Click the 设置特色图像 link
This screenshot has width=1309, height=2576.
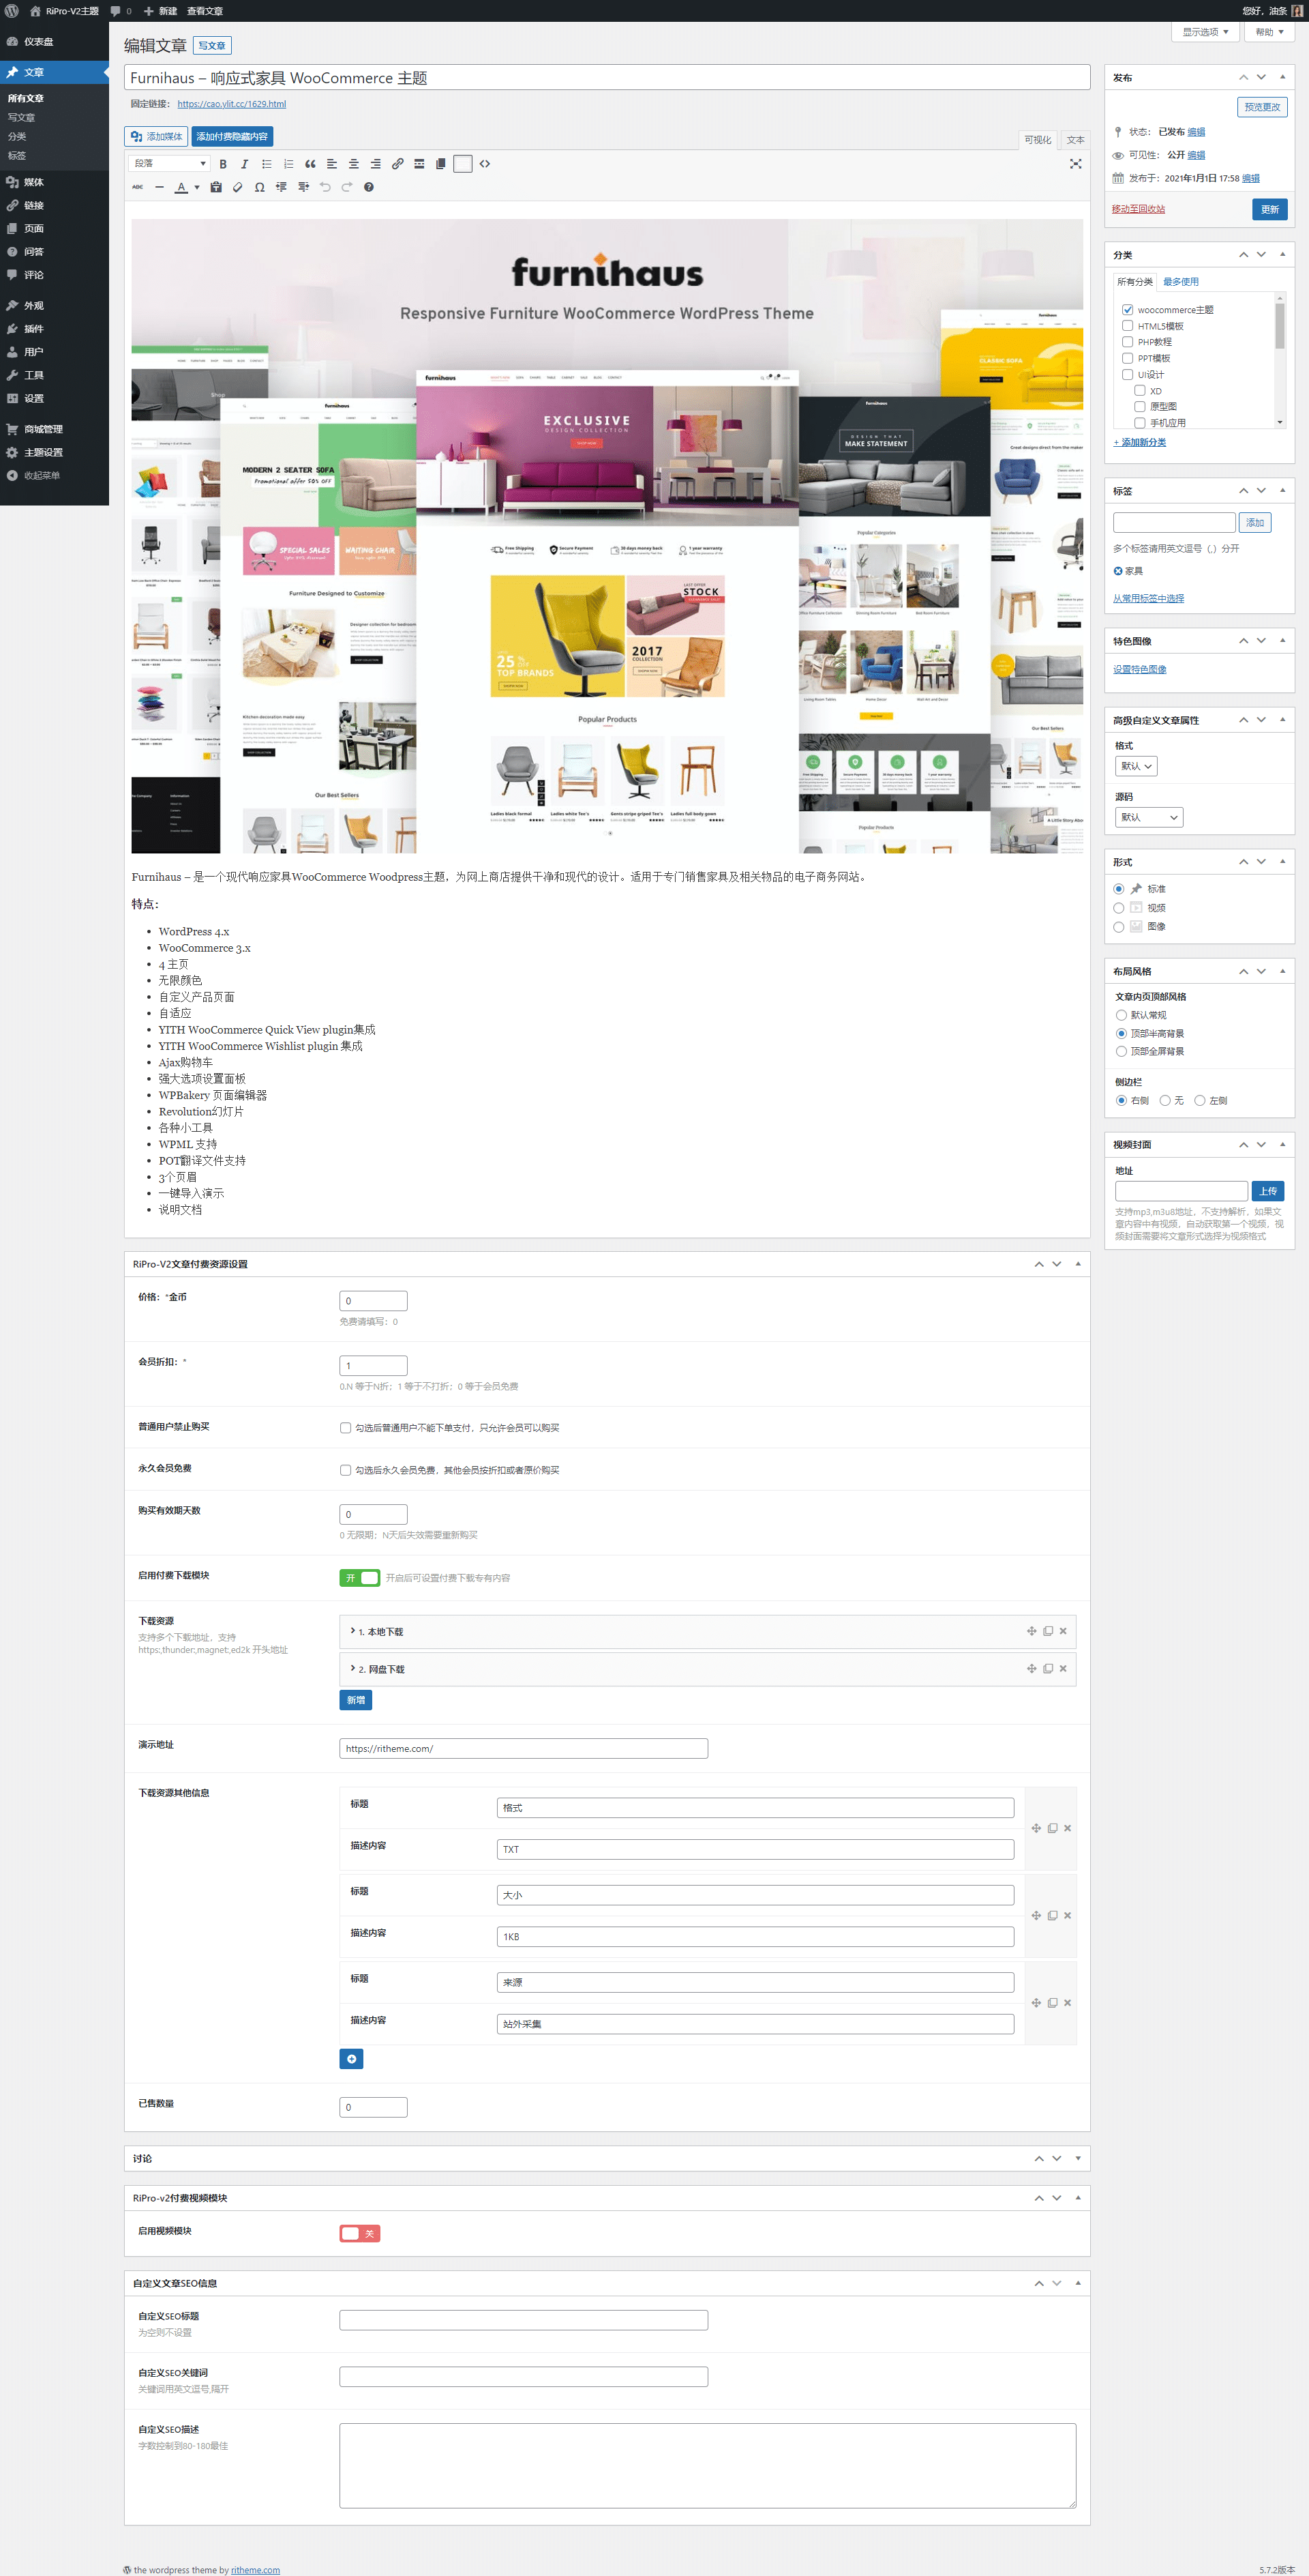[x=1139, y=670]
